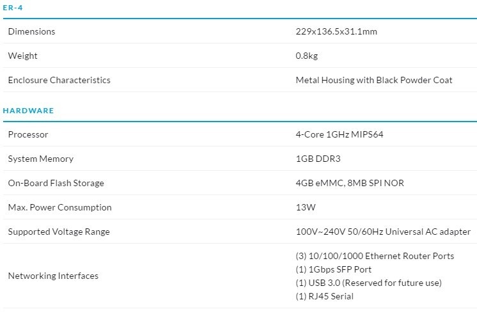Click the 4GB eMMC, 8MB SPI NOR value

349,183
